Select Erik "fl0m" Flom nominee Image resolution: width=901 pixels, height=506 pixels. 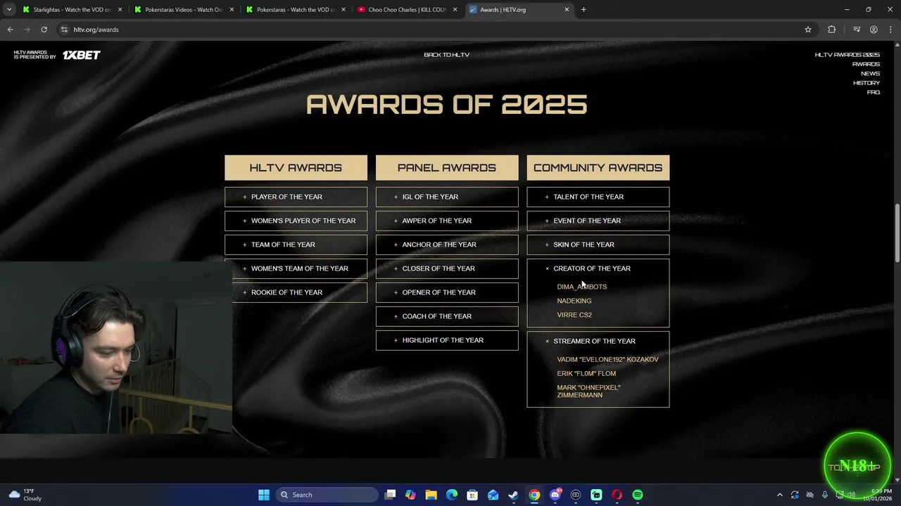[x=586, y=373]
